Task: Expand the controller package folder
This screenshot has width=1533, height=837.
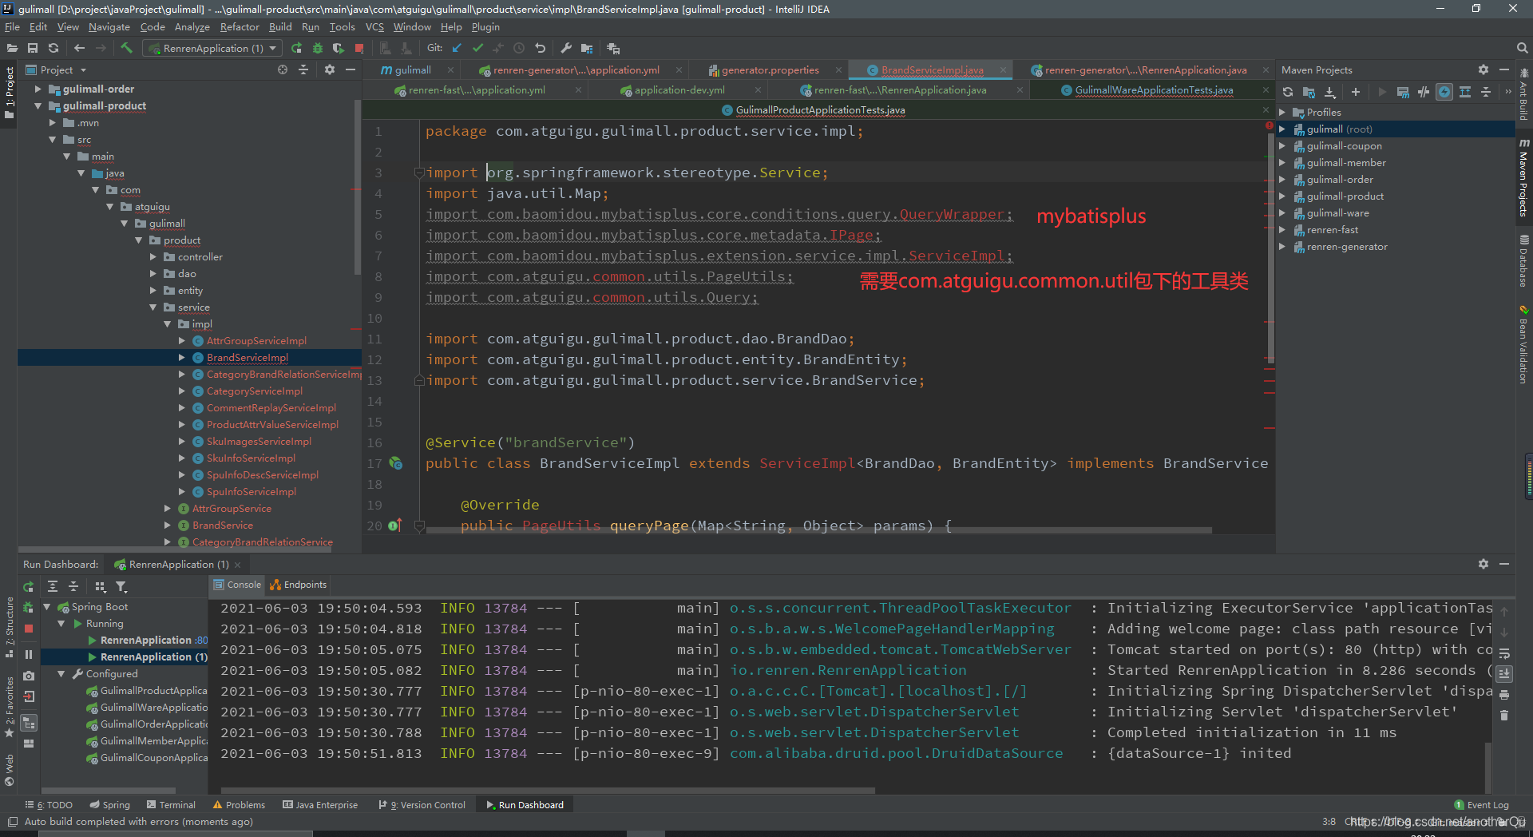Action: 153,256
